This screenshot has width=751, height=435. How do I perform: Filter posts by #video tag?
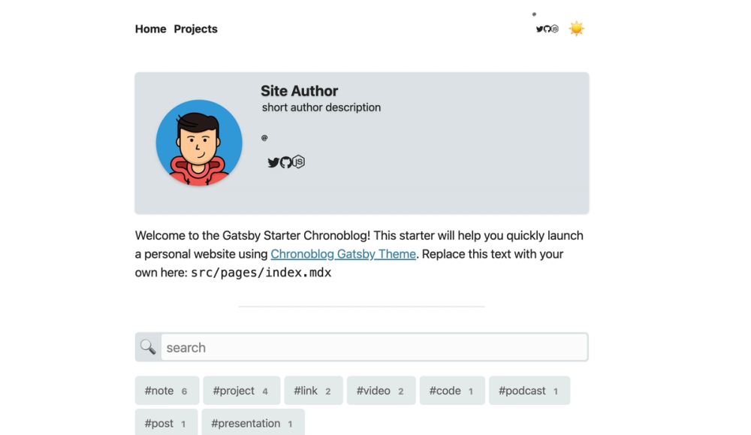(381, 391)
